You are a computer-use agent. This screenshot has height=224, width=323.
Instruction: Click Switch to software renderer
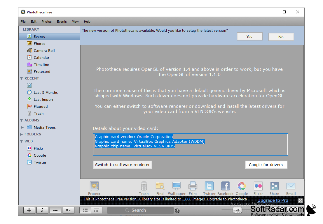tap(123, 165)
